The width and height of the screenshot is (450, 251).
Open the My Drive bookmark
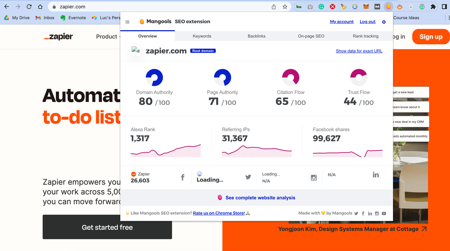17,18
